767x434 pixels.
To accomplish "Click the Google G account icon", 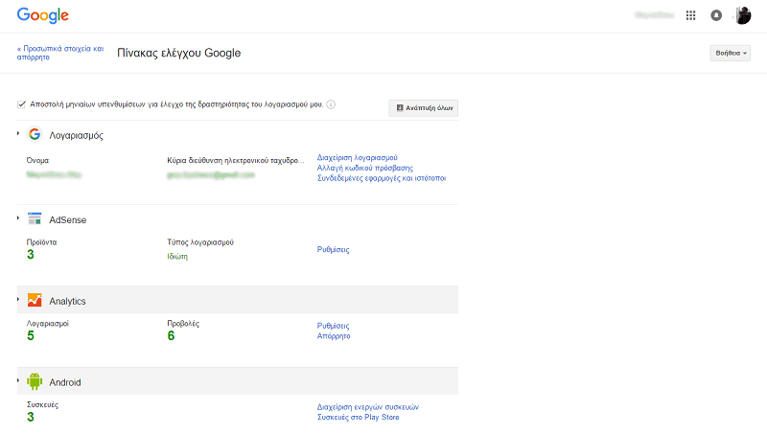I will [35, 134].
